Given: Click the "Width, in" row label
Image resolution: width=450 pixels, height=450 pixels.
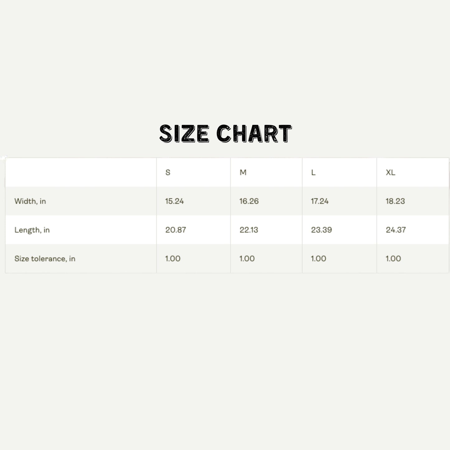Looking at the screenshot, I should (30, 201).
